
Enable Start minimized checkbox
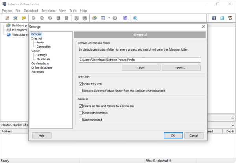point(81,120)
